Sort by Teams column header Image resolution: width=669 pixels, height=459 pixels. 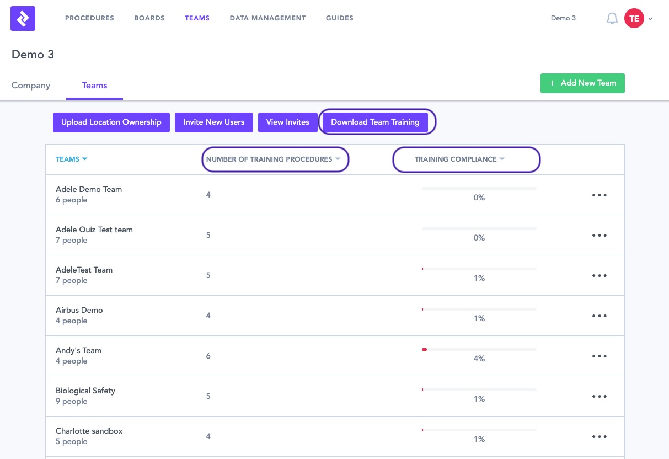71,159
